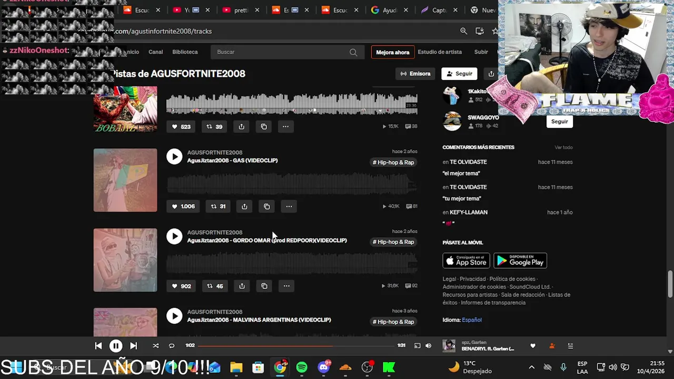
Task: Follow SWAGGOYO with the Seguir button
Action: pyautogui.click(x=560, y=121)
